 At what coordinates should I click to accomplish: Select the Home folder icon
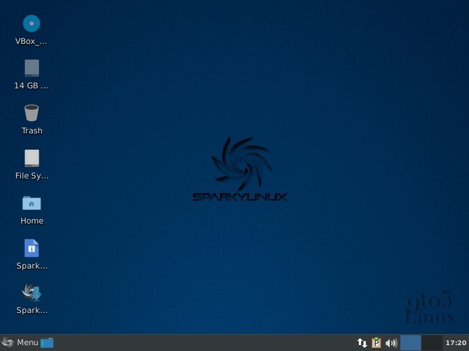point(32,203)
